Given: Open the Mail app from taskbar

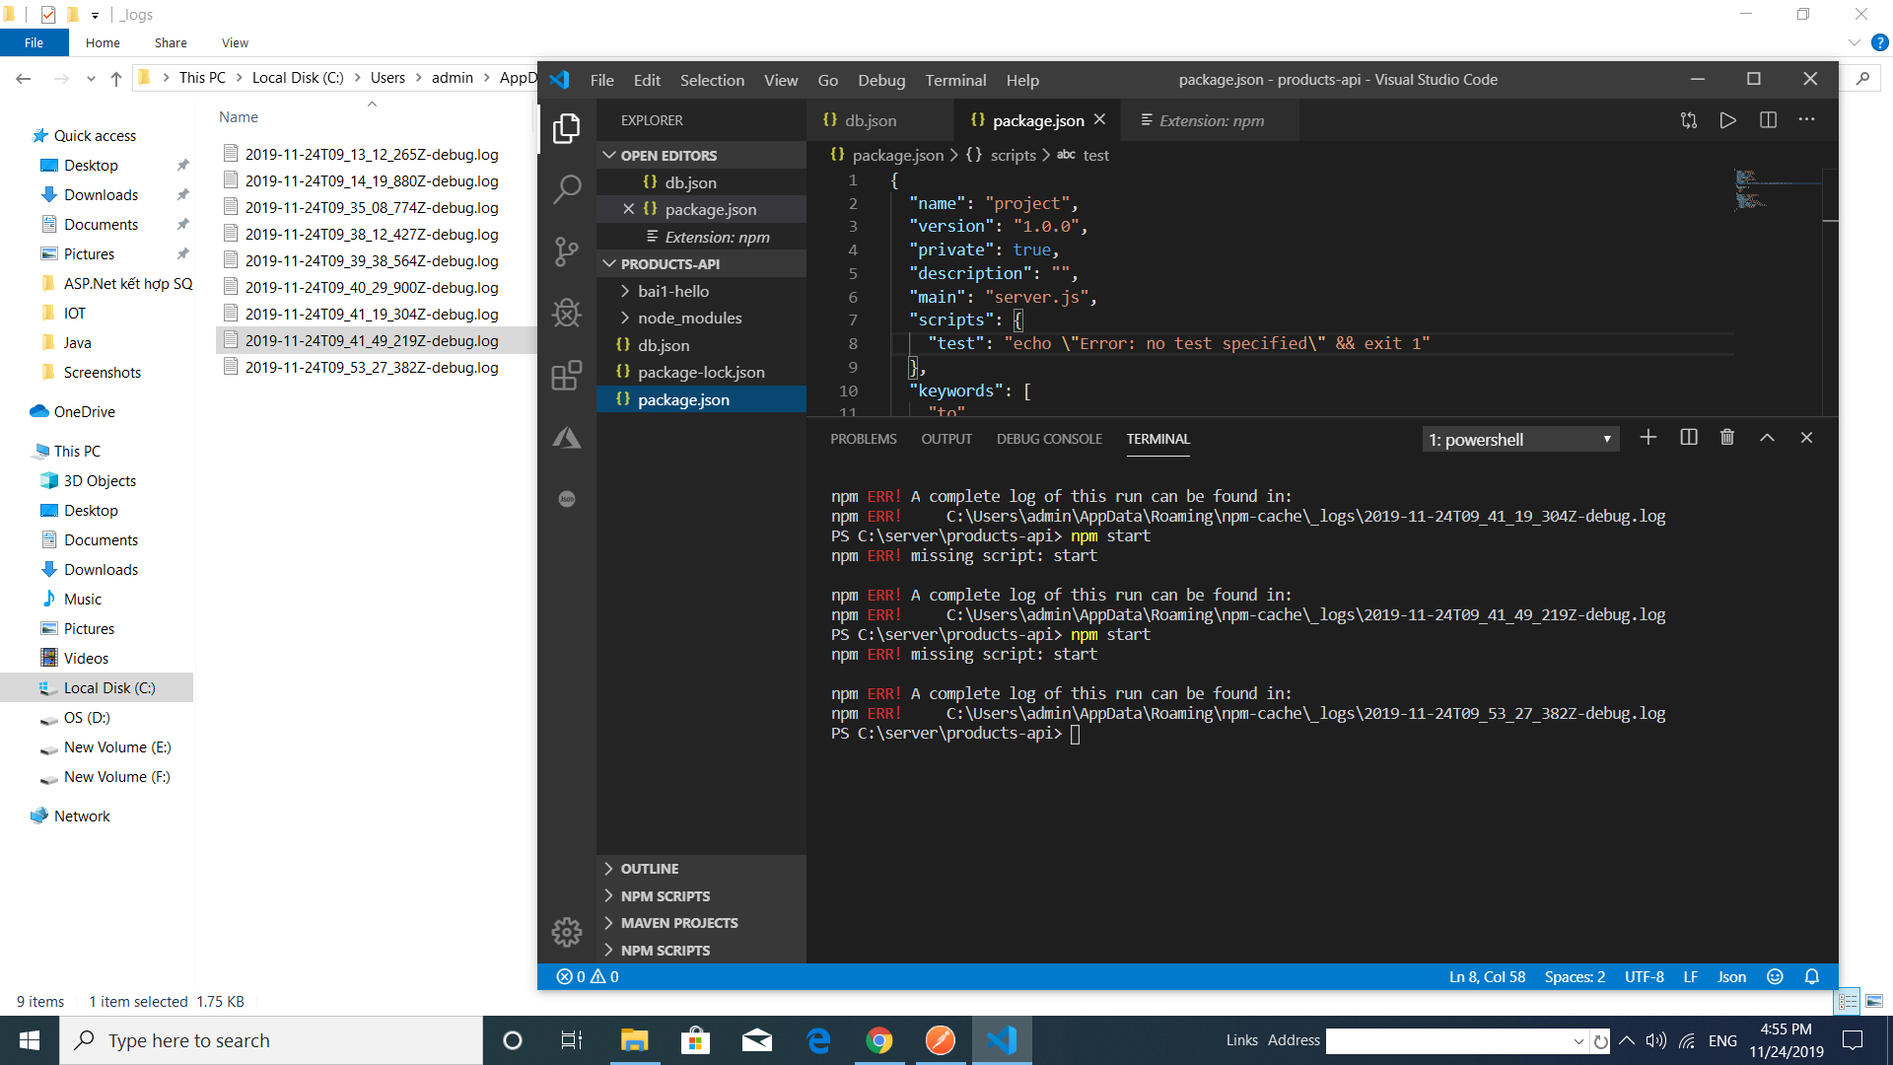Looking at the screenshot, I should 756,1040.
